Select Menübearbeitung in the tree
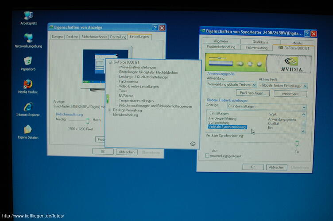This screenshot has width=333, height=221. point(125,115)
